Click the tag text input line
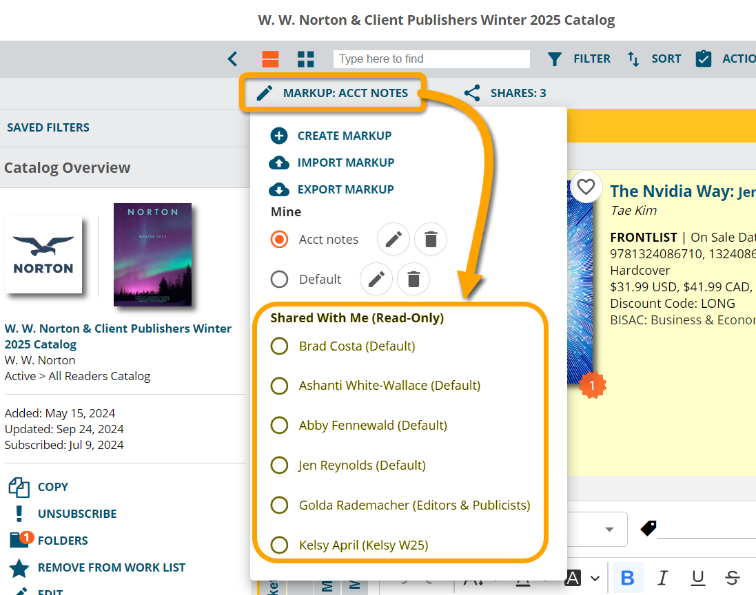The width and height of the screenshot is (756, 595). pos(707,528)
